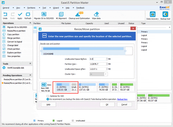Expand the View menu arrow
Image resolution: width=173 pixels, height=127 pixels.
tap(25, 8)
